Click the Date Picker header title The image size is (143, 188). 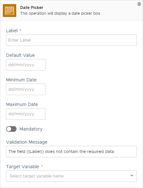pos(32,8)
